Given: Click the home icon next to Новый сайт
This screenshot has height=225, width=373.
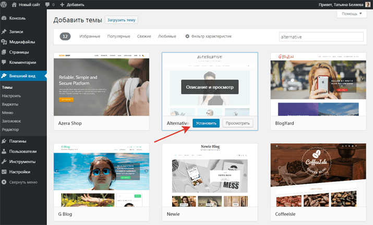Looking at the screenshot, I should click(x=14, y=5).
